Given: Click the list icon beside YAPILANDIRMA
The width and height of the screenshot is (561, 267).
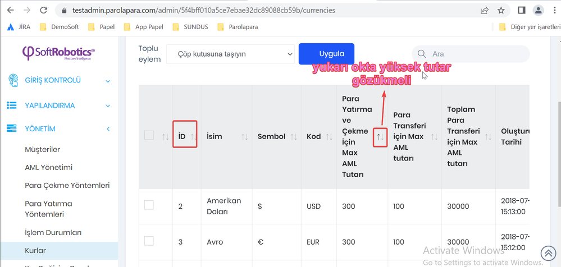Looking at the screenshot, I should click(12, 105).
